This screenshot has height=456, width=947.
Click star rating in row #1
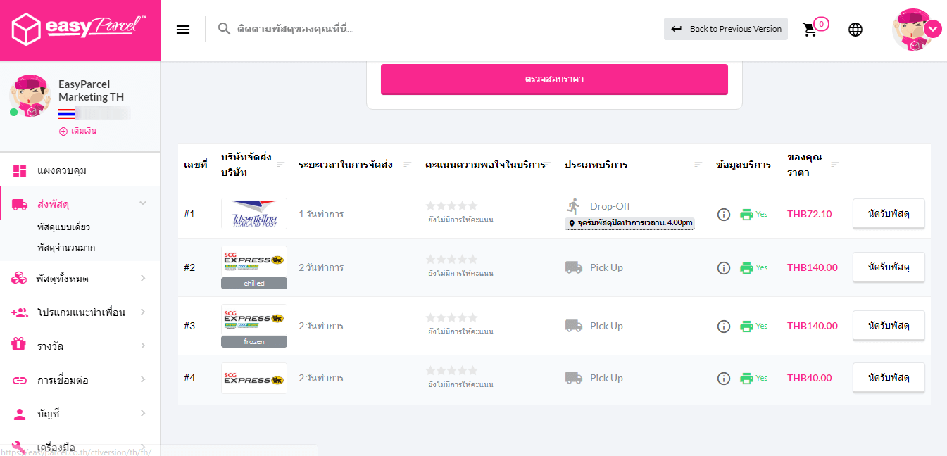coord(452,206)
